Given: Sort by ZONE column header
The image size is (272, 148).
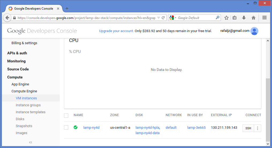Looking at the screenshot, I should click(115, 115).
